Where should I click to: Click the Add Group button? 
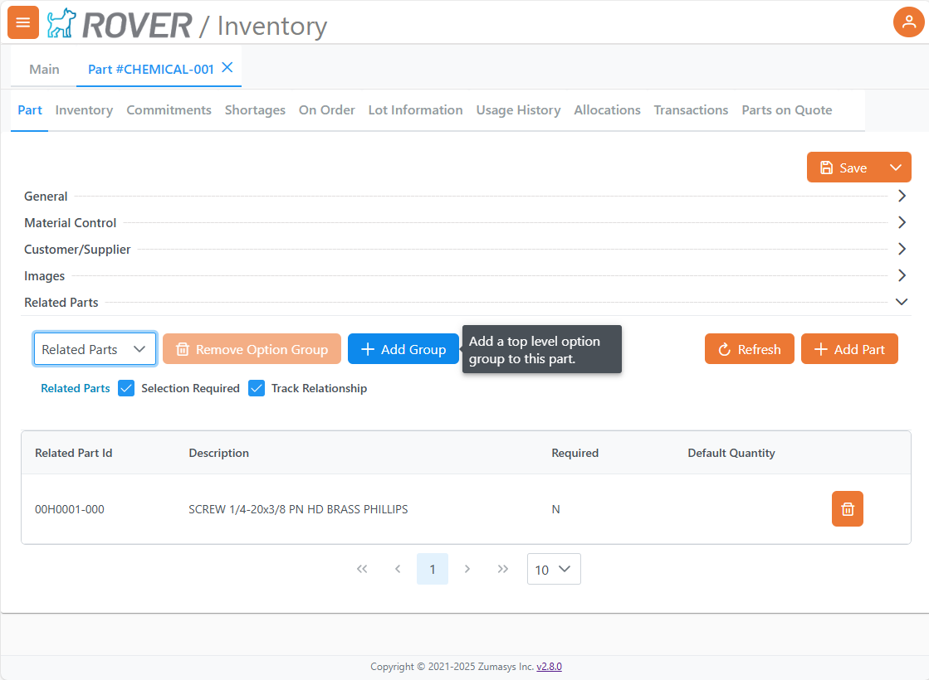point(403,349)
